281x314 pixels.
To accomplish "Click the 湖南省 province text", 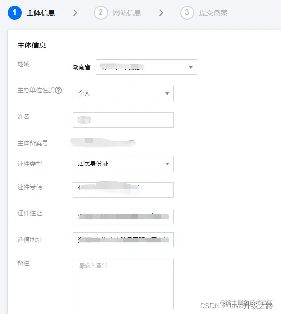I will click(81, 67).
